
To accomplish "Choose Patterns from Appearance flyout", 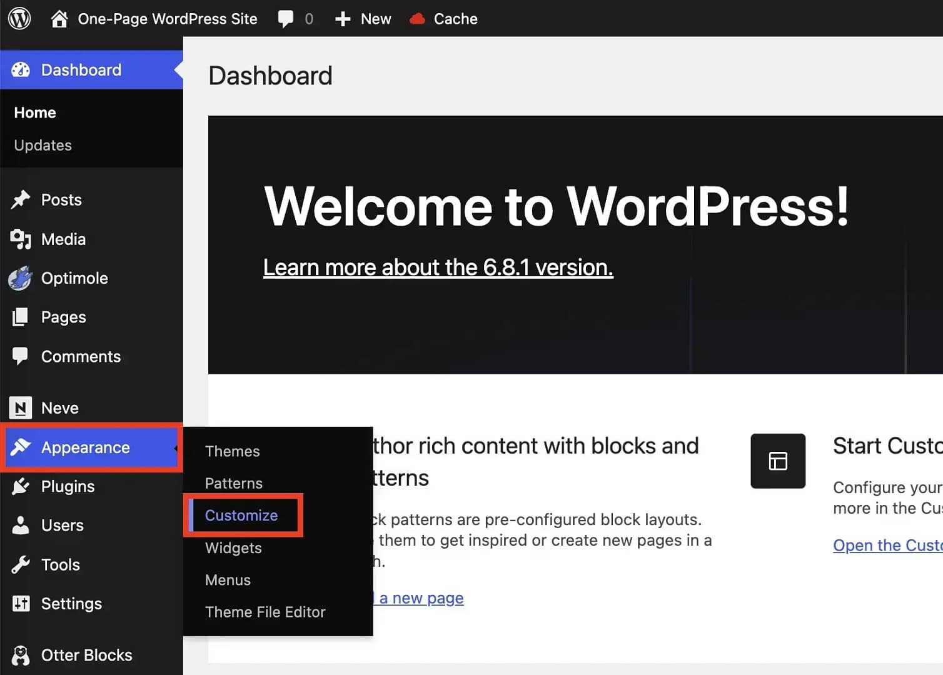I will click(234, 484).
